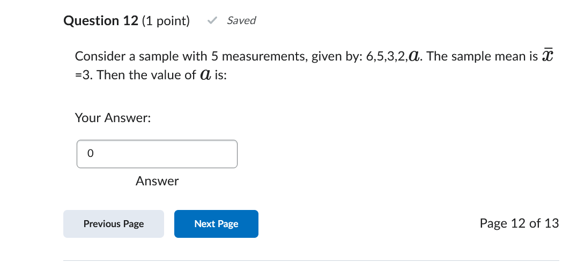The image size is (570, 263).
Task: Click the italic Saved status text
Action: (241, 21)
